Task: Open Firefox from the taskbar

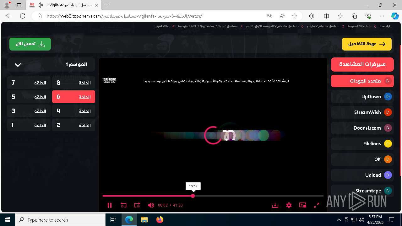Action: (160, 220)
